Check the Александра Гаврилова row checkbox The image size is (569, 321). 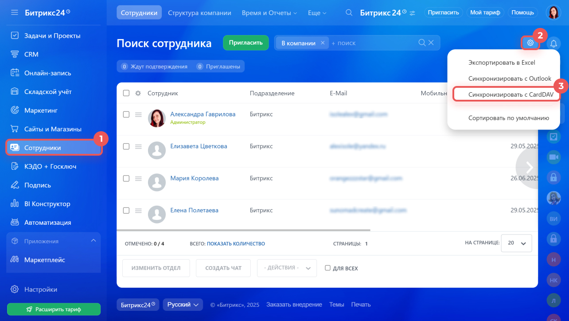pos(126,114)
